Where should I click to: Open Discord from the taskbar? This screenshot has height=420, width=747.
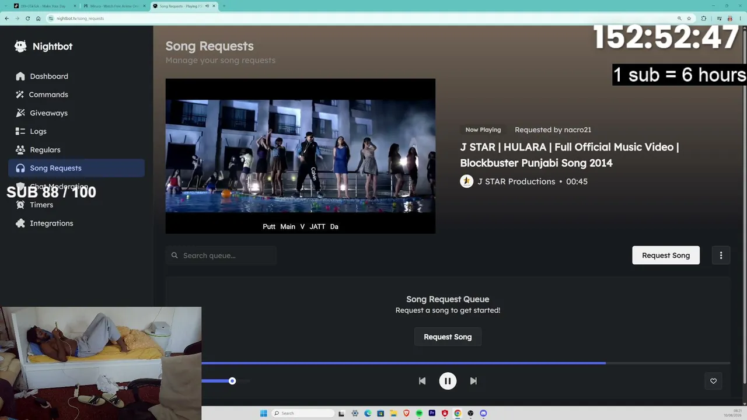(x=483, y=414)
